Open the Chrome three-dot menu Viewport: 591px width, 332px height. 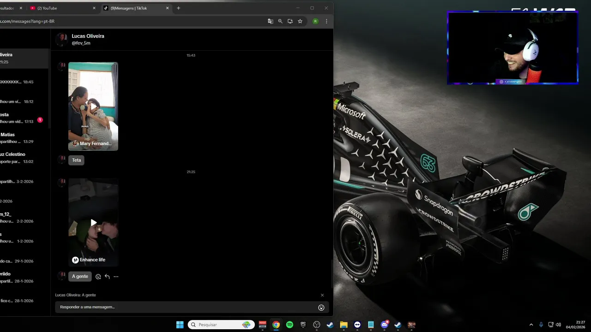coord(326,21)
